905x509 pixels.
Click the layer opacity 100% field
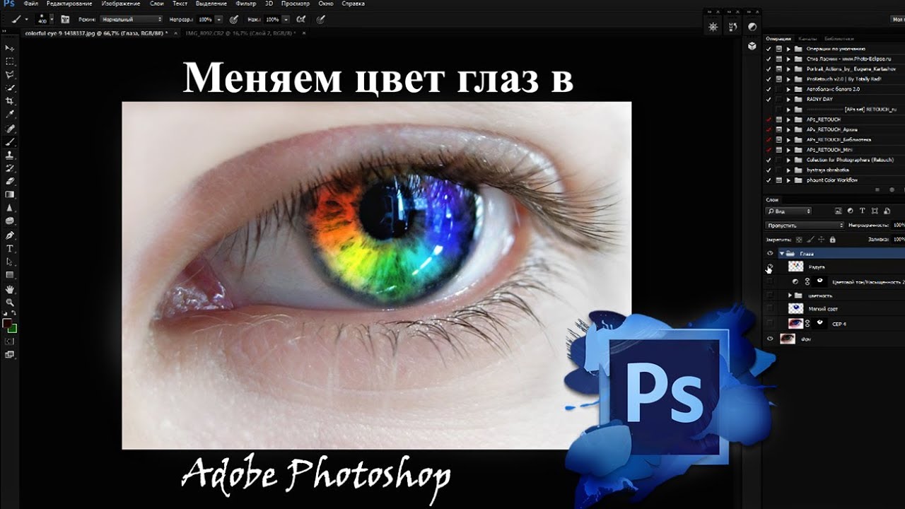[899, 226]
